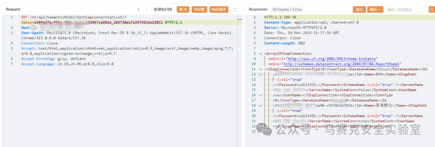Go to the previous request using the left arrow
This screenshot has width=435, height=147.
139,9
